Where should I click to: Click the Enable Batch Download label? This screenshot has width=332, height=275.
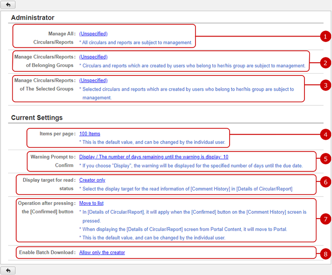(47, 252)
